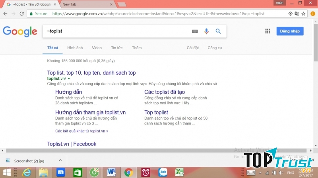Image resolution: width=318 pixels, height=178 pixels.
Task: Reload the page
Action: coord(22,13)
